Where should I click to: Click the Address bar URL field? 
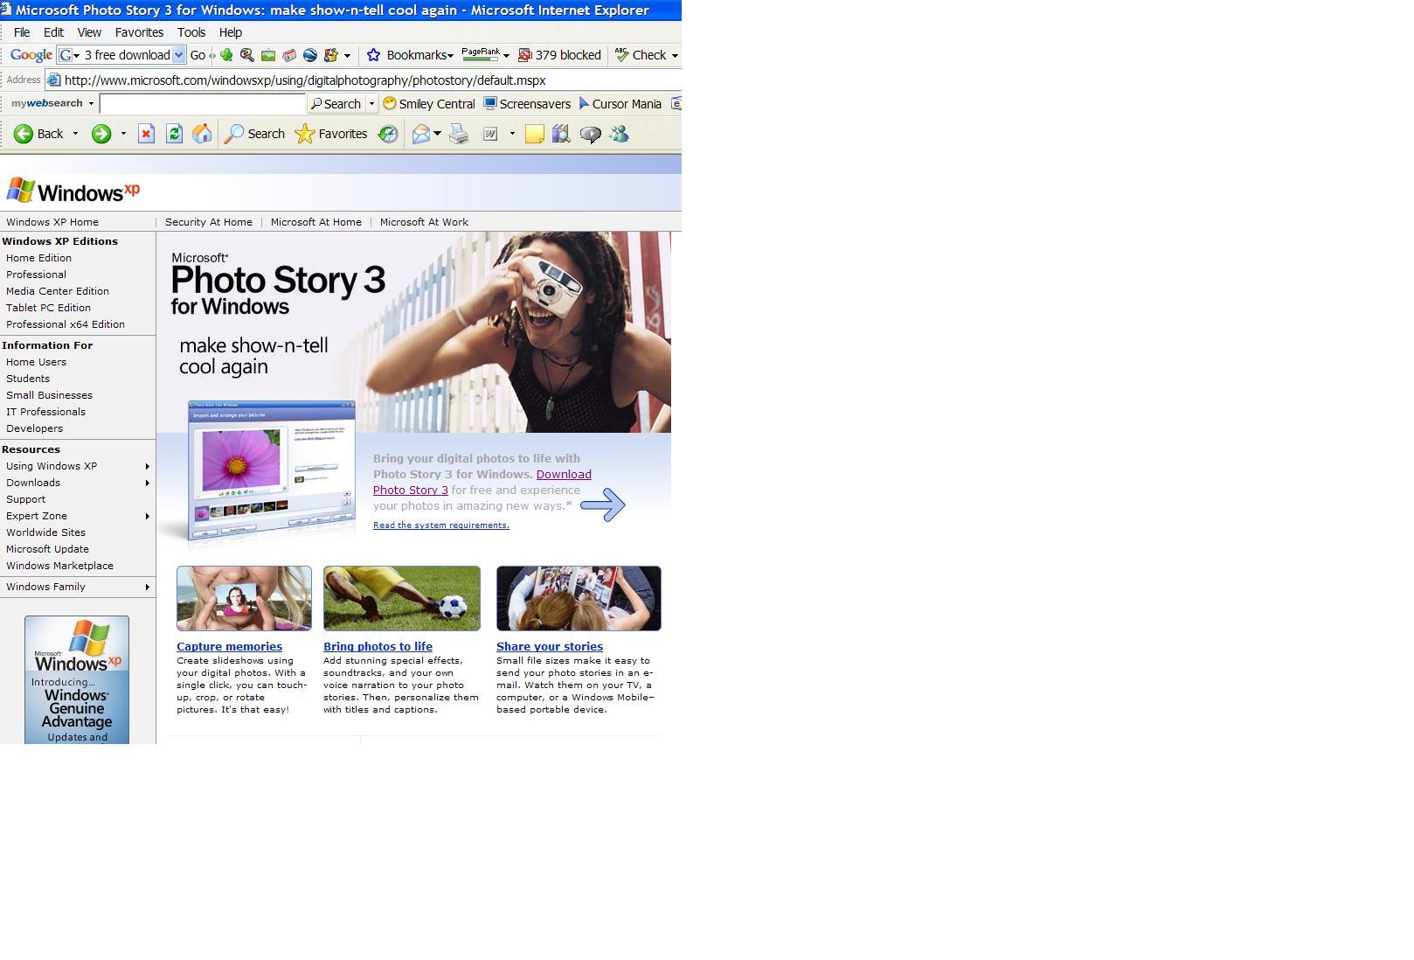click(x=363, y=80)
